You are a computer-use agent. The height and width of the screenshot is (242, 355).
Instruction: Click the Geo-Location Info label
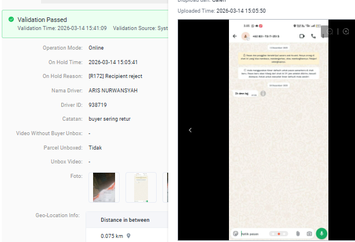click(x=57, y=215)
